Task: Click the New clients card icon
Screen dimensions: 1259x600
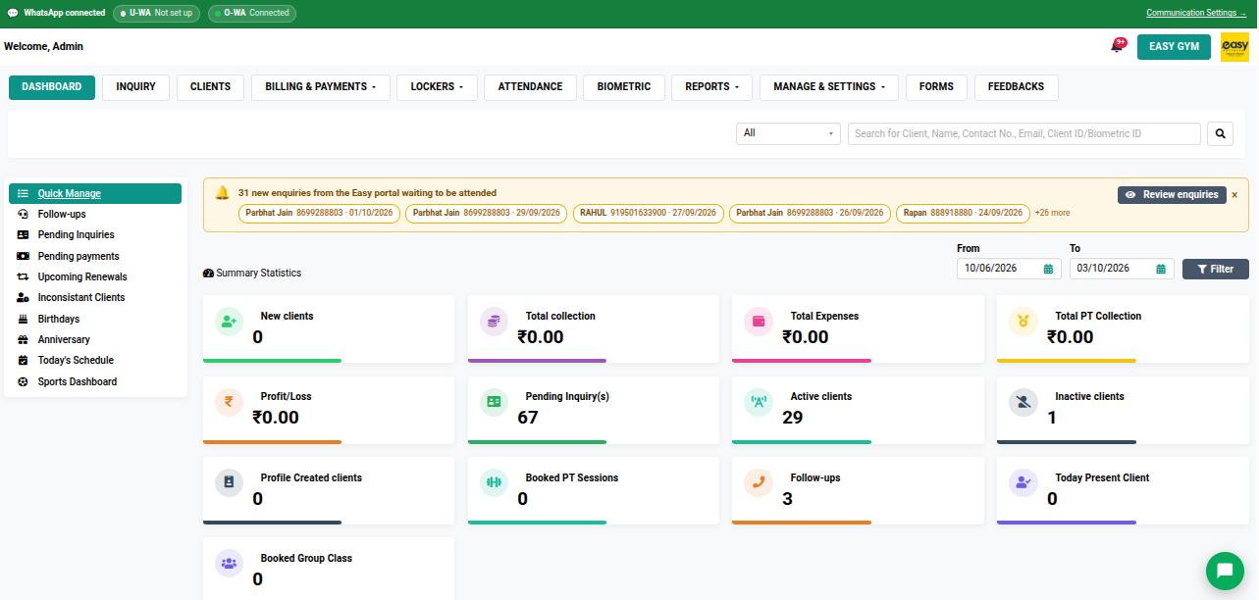Action: coord(229,321)
